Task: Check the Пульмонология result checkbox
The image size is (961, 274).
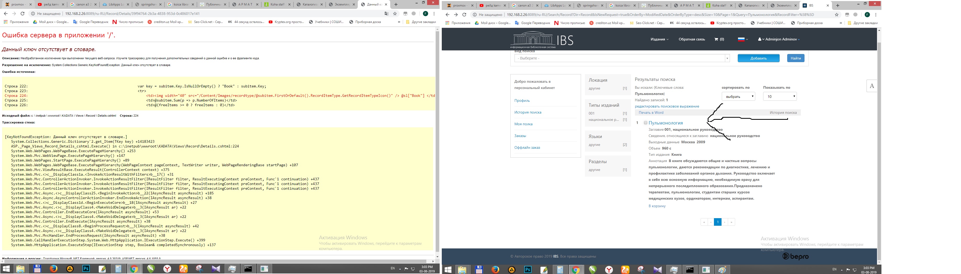Action: [x=645, y=123]
